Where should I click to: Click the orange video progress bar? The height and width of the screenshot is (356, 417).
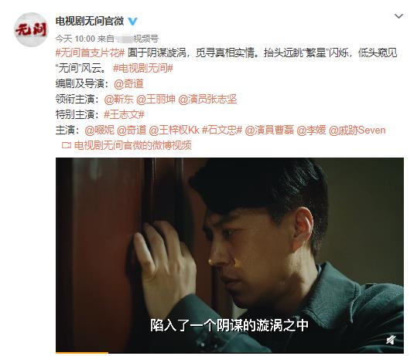(82, 353)
